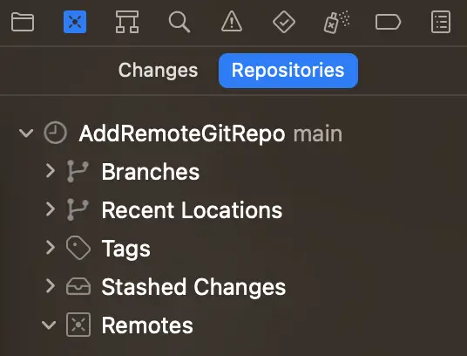Open the Project navigator folder icon

[x=23, y=22]
